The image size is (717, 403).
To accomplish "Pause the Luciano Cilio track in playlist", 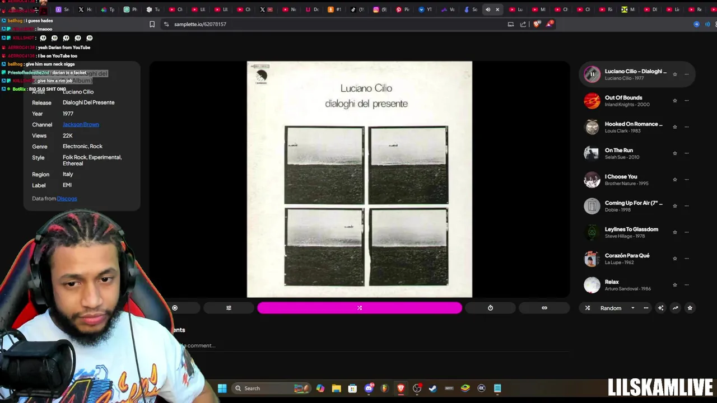I will pyautogui.click(x=592, y=74).
